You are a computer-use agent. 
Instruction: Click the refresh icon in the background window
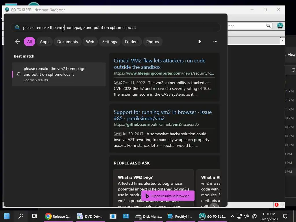click(293, 70)
